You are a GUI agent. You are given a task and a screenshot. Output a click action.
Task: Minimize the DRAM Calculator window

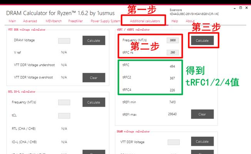pos(235,8)
